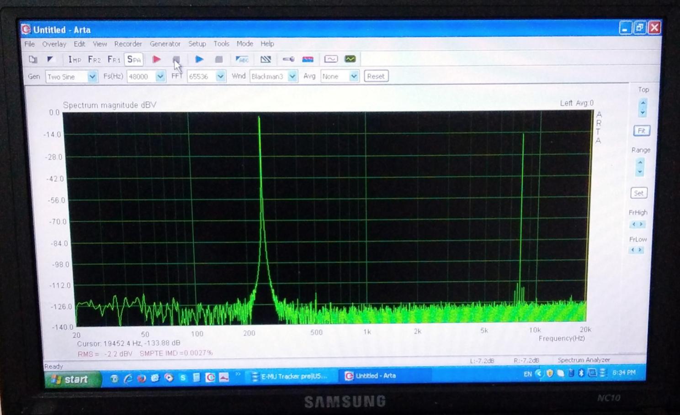Shift FrHigh right with its right arrow
The height and width of the screenshot is (415, 680).
click(x=641, y=224)
